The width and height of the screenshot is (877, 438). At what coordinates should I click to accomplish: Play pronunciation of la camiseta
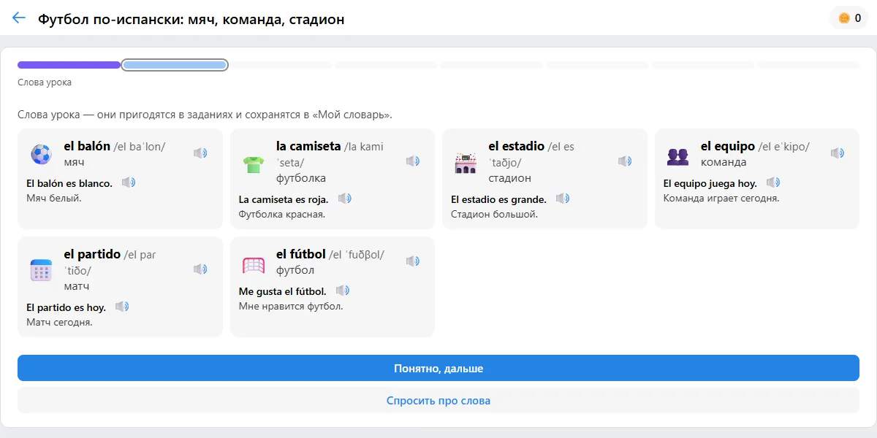click(413, 161)
